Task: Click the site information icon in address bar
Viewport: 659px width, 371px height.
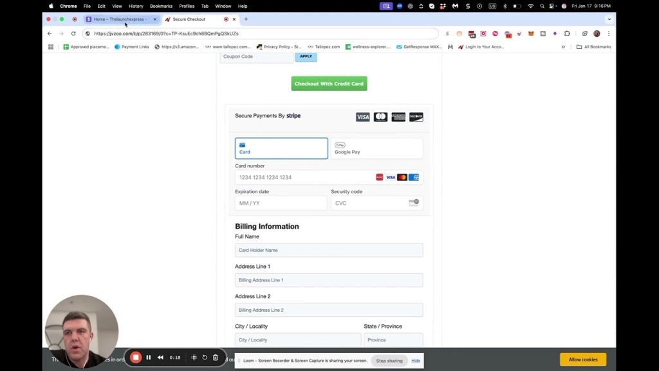Action: (88, 33)
